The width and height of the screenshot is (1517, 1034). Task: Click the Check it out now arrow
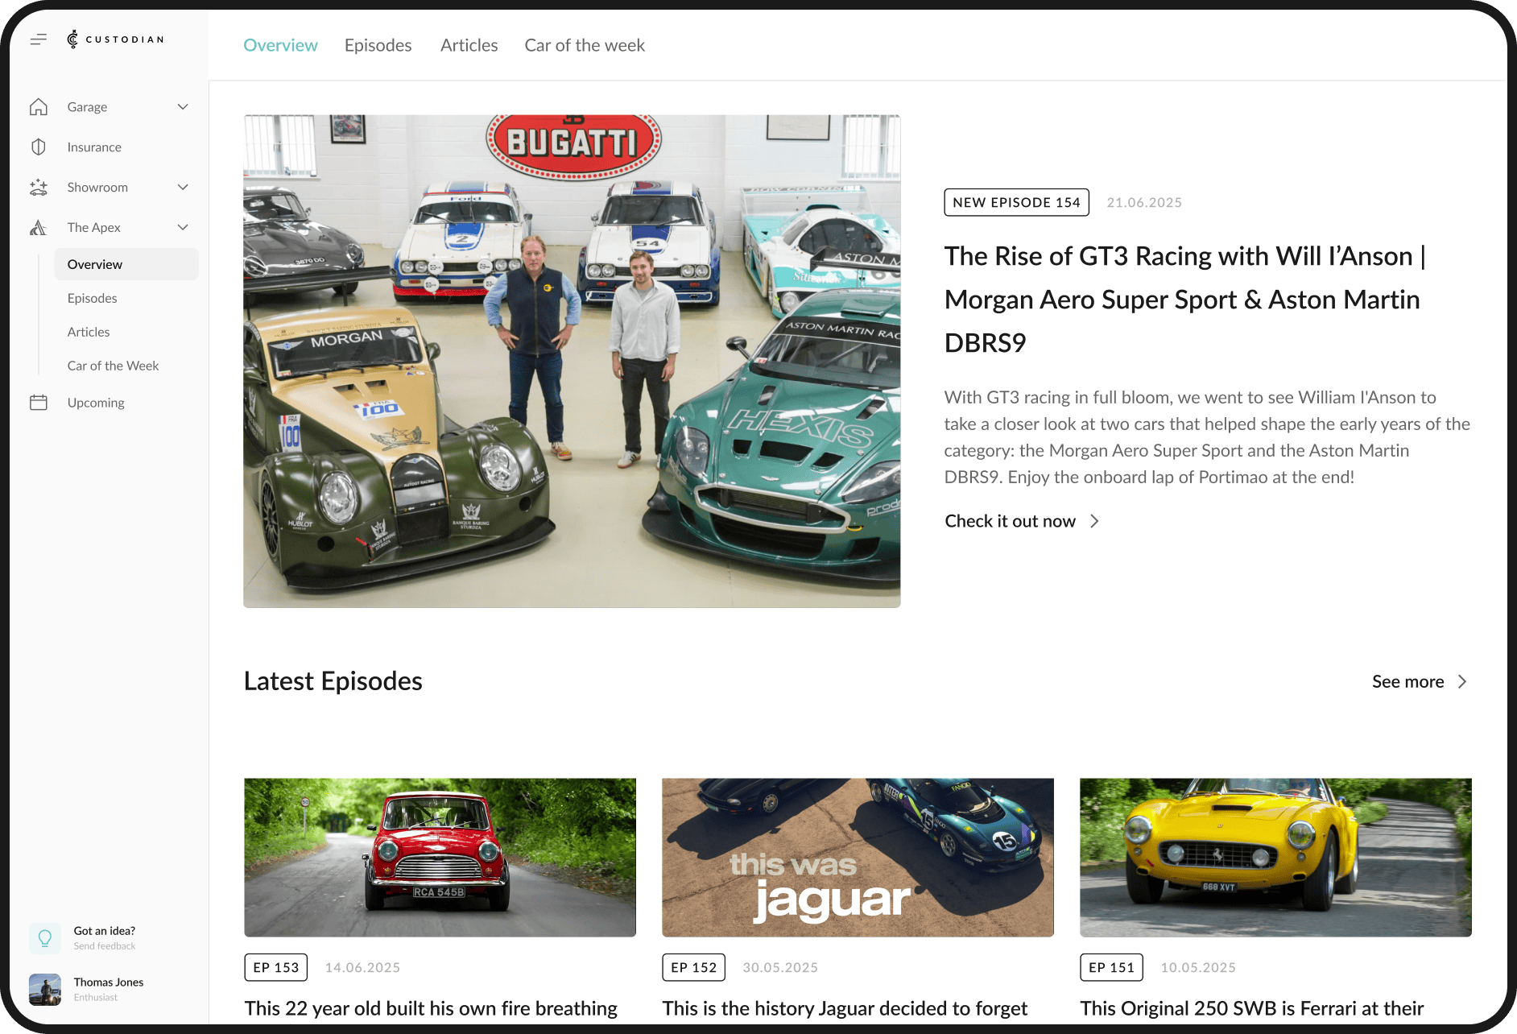point(1093,521)
